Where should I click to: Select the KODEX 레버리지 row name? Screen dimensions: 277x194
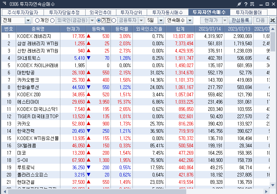click(x=34, y=36)
